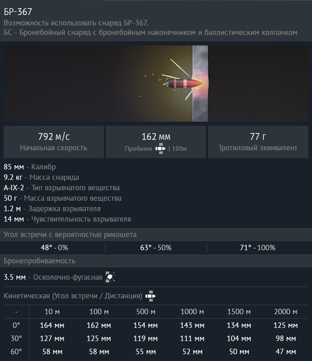
Task: Select the 77 г Тротиловый эквивалент card
Action: click(258, 142)
